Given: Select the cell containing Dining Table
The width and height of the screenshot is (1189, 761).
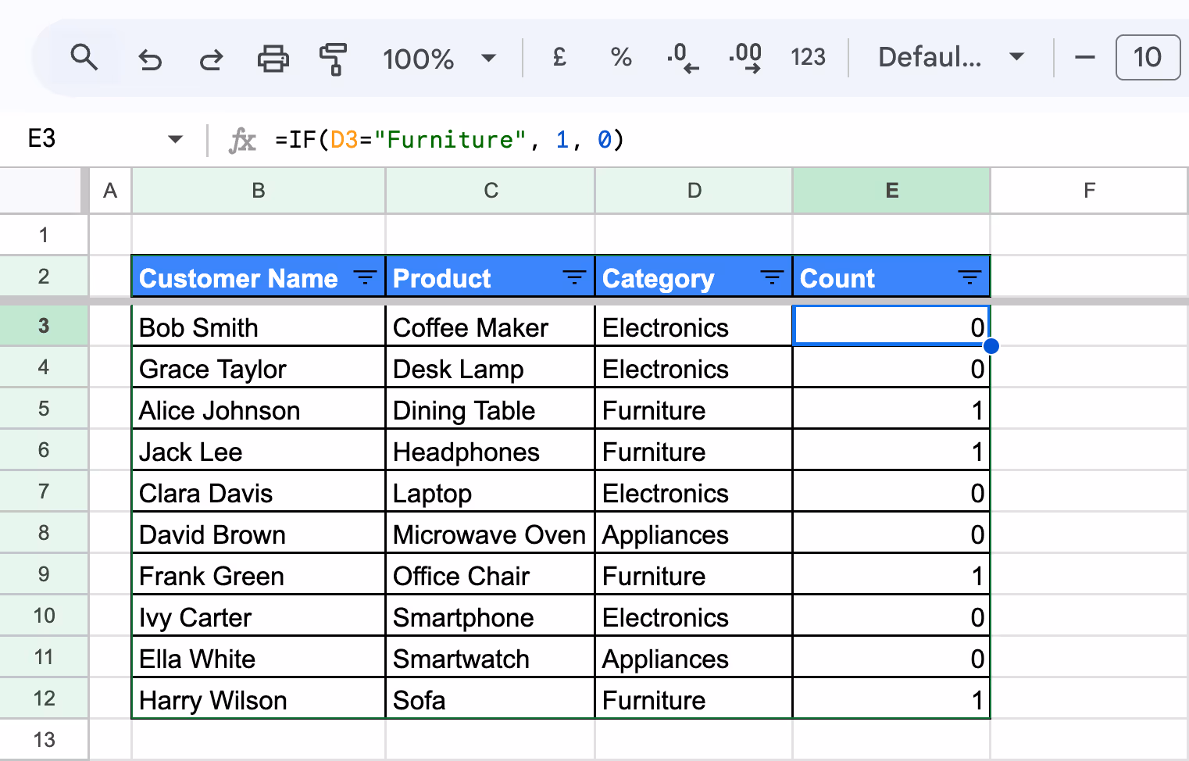Looking at the screenshot, I should click(x=490, y=409).
